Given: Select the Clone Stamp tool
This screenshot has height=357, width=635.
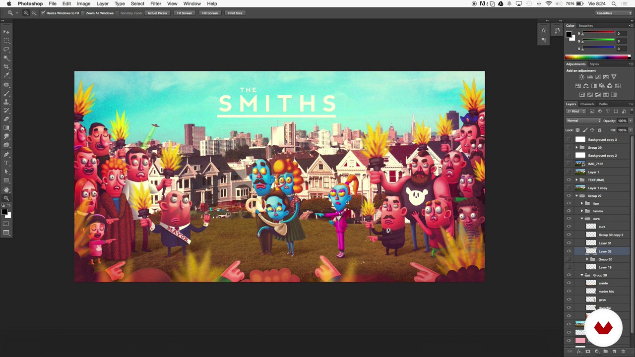Looking at the screenshot, I should (6, 101).
